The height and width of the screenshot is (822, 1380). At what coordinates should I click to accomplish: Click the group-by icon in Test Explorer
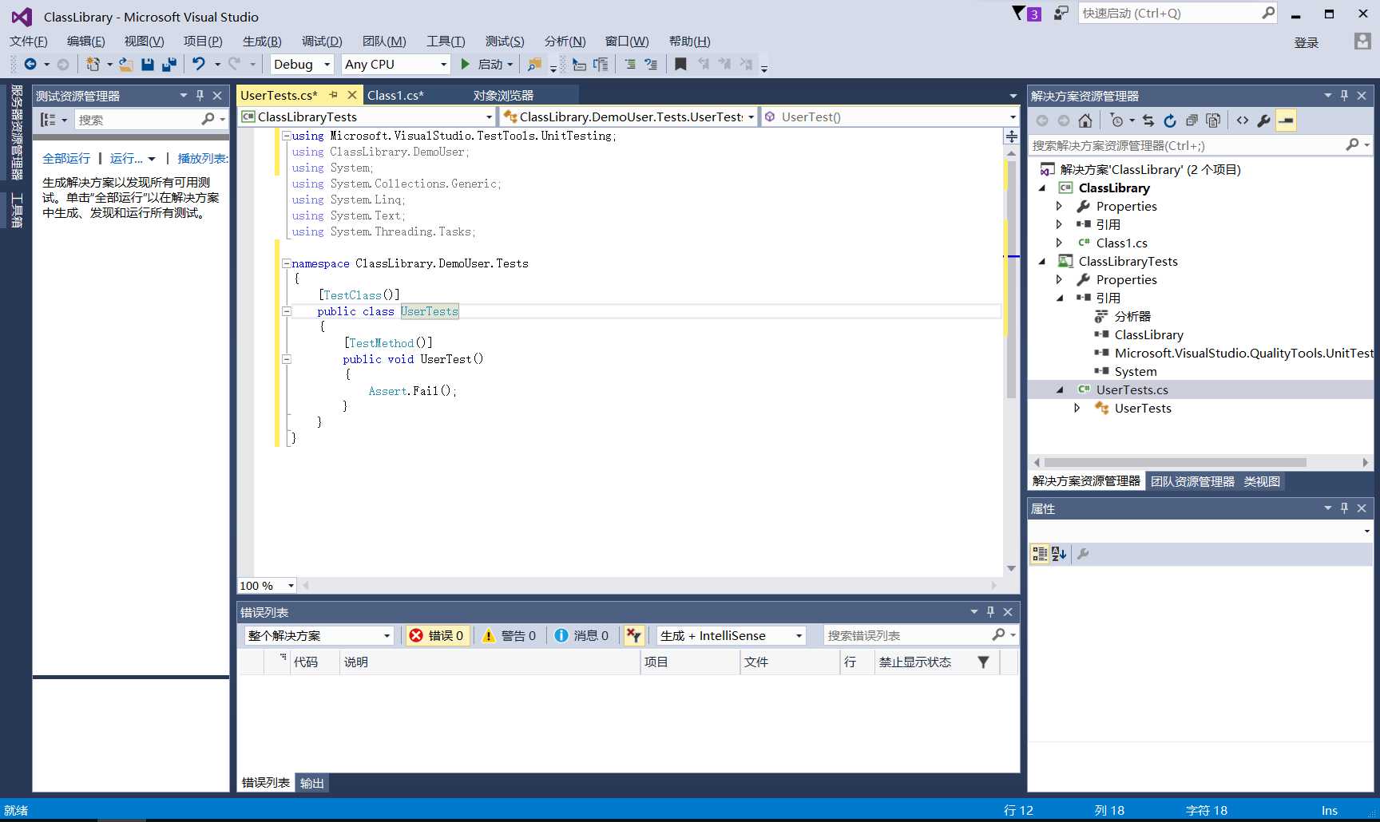click(x=48, y=120)
